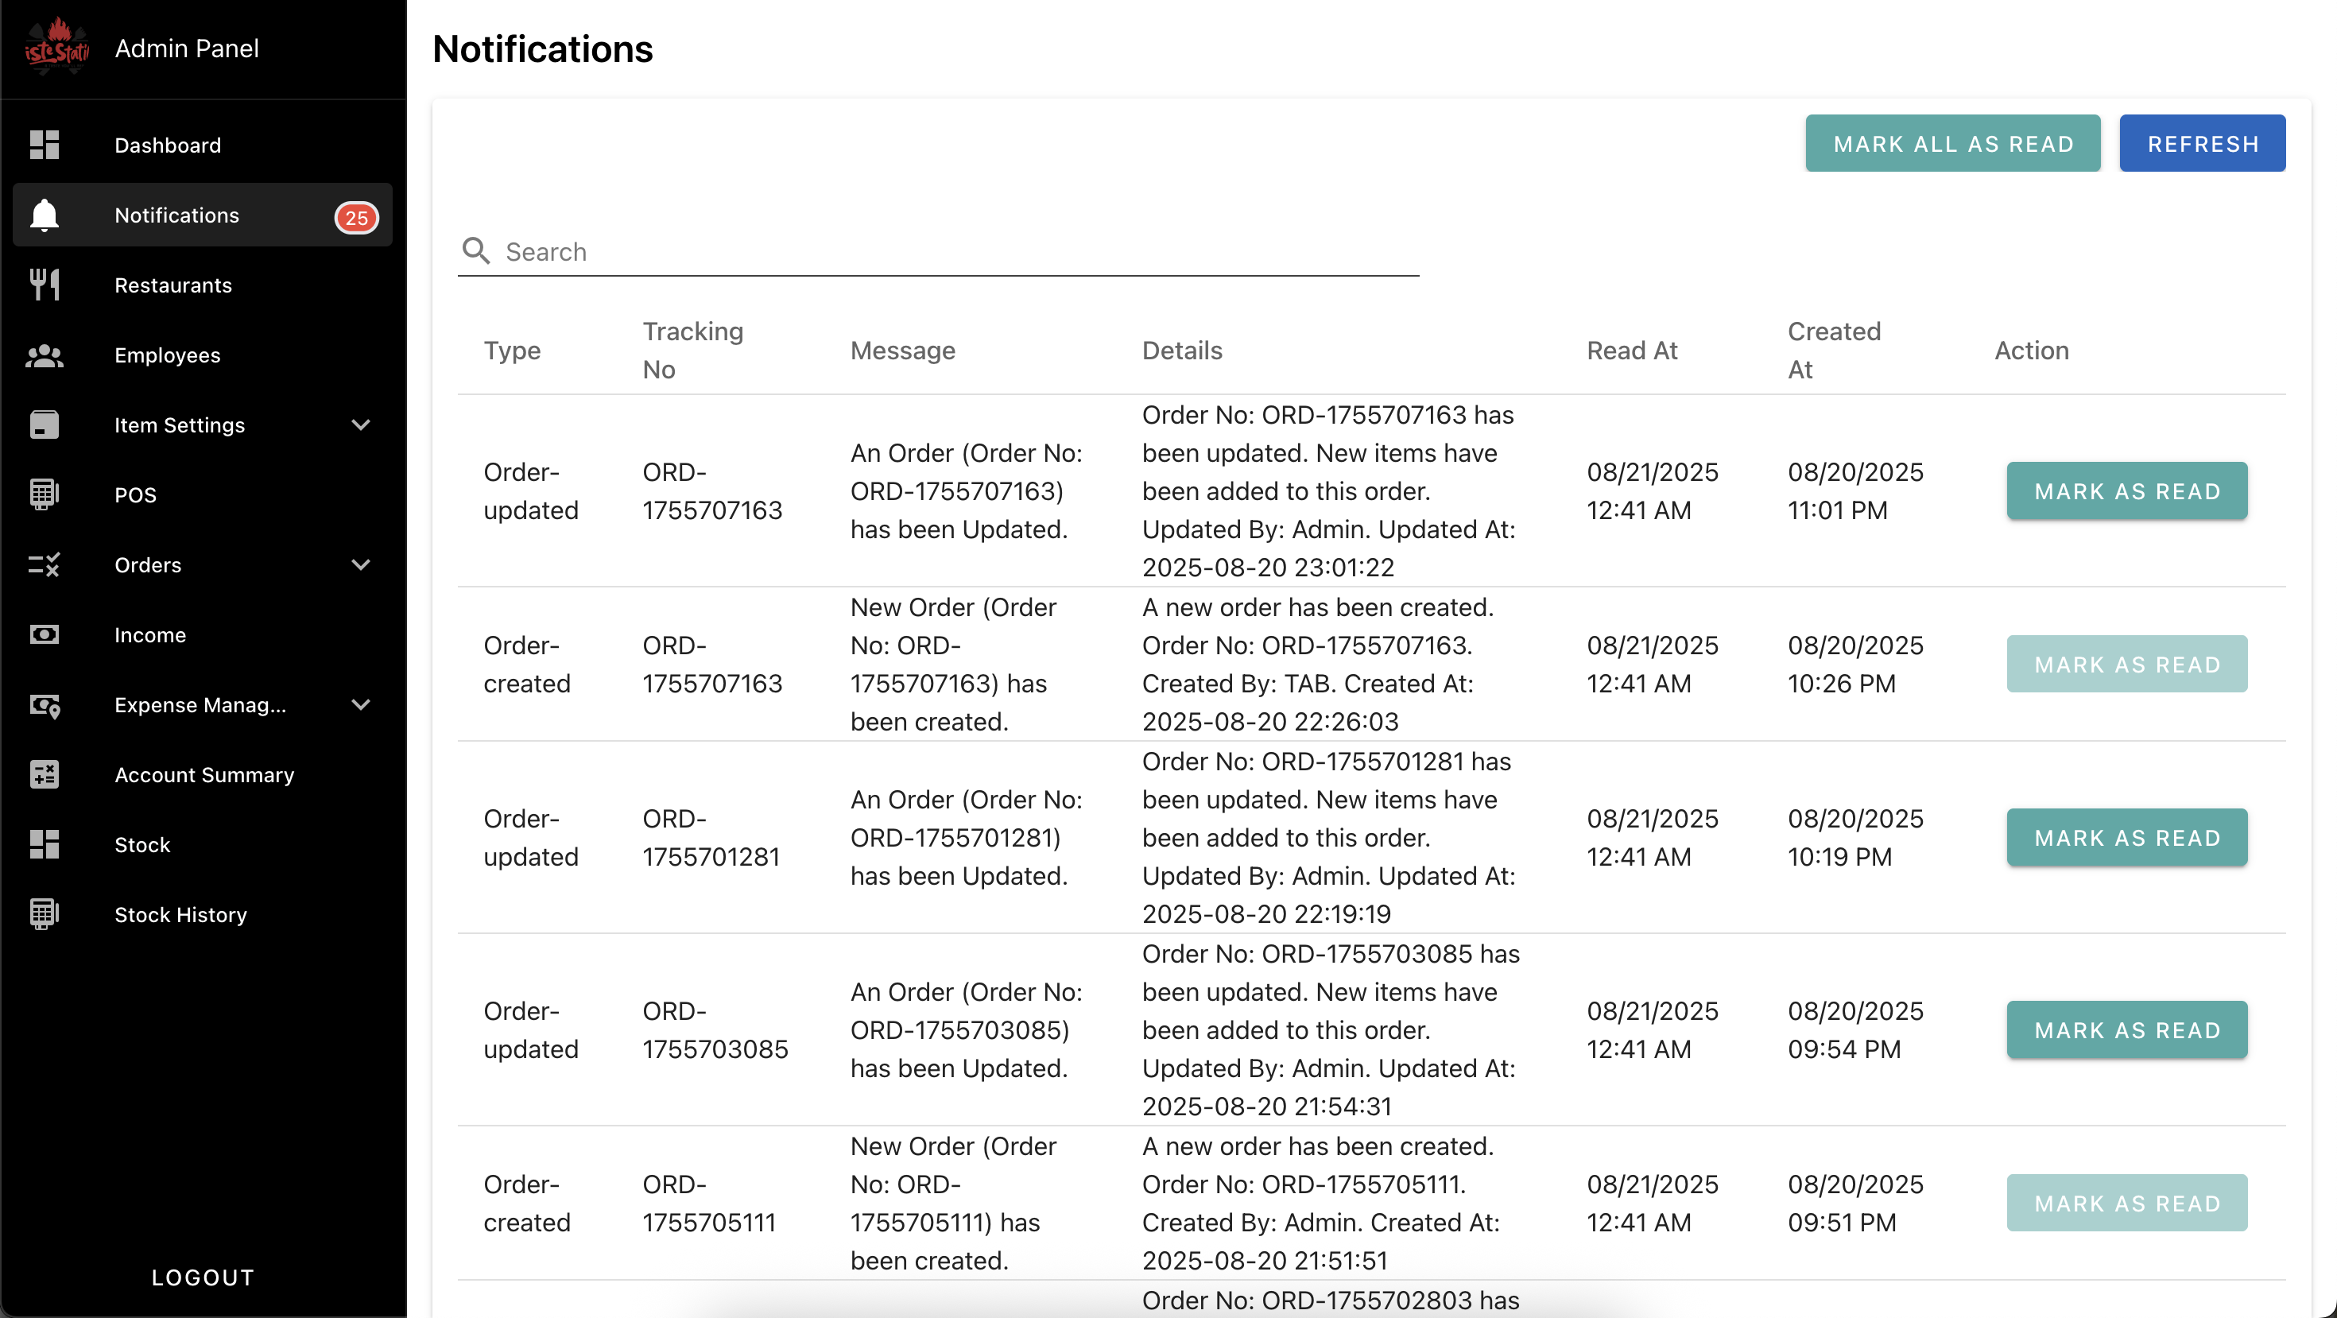Screen dimensions: 2337x1318
Task: Click the Dashboard grid icon
Action: click(x=44, y=145)
